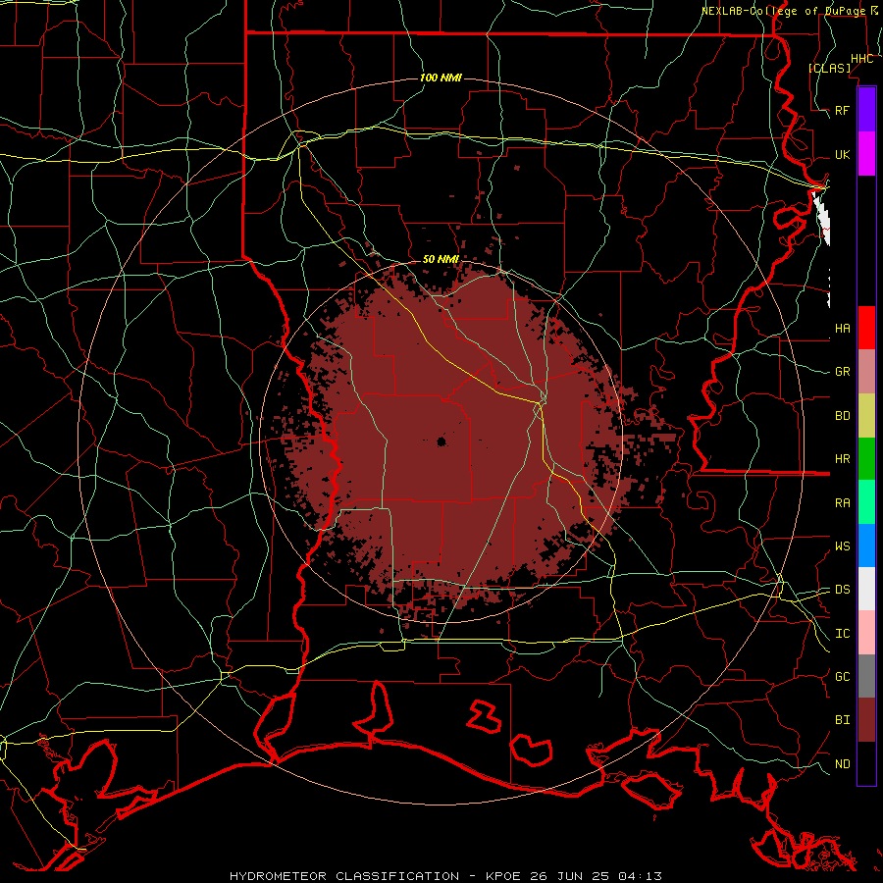Click the ND black legend swatch
The image size is (883, 883).
pyautogui.click(x=866, y=763)
